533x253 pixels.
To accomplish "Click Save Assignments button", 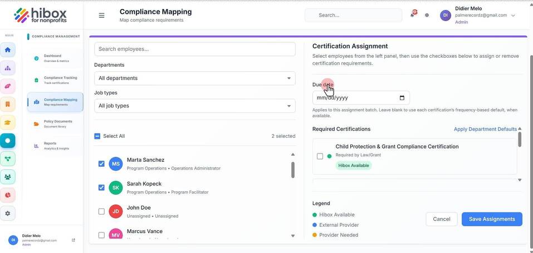I will pos(492,219).
